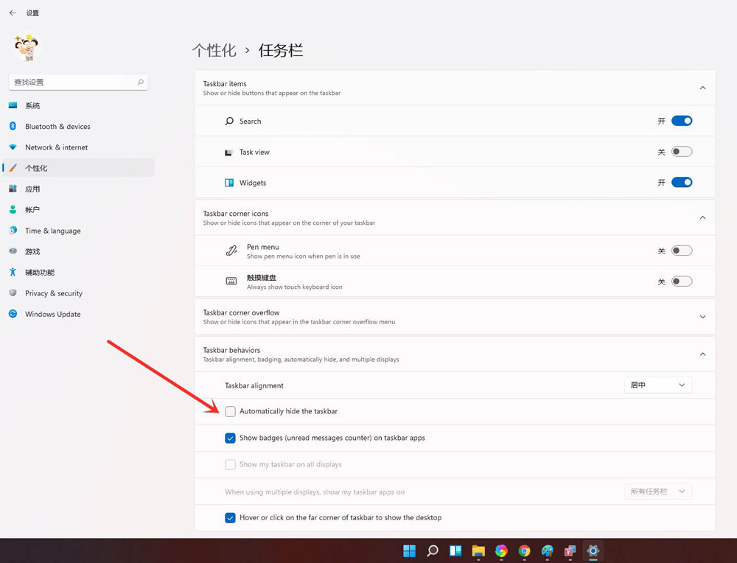Expand the Taskbar corner overflow section

pyautogui.click(x=702, y=316)
